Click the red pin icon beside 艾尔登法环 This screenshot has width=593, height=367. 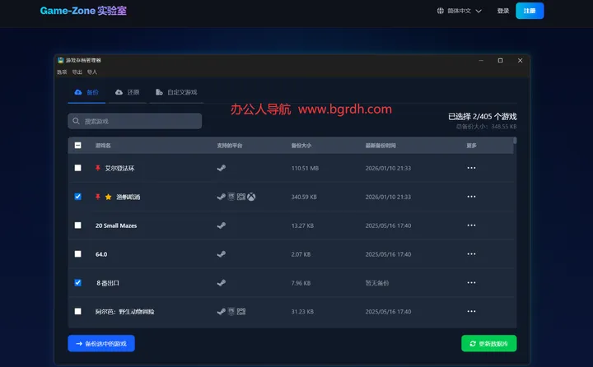97,168
